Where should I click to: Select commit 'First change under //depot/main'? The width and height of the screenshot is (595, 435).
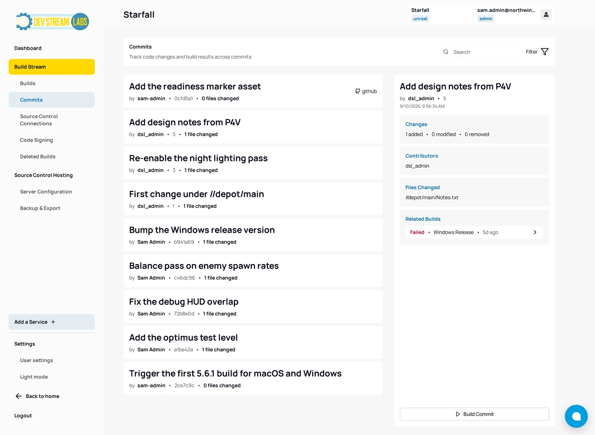click(x=253, y=199)
